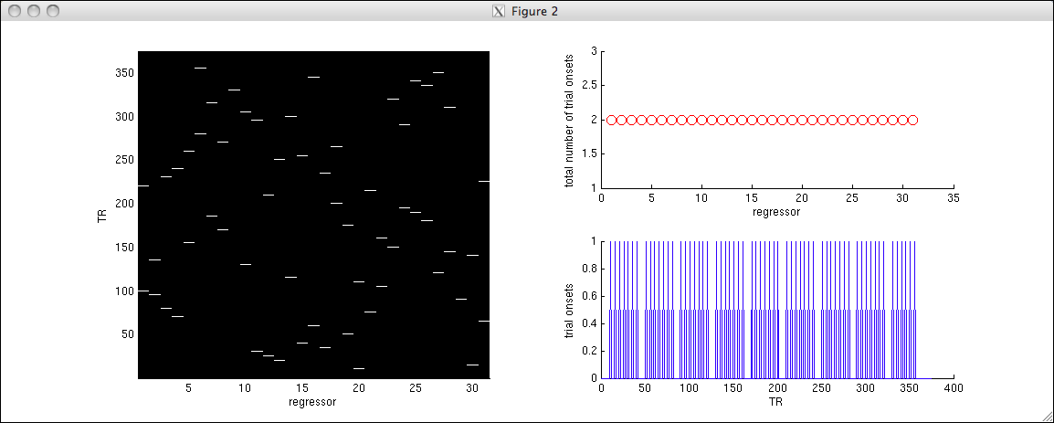Minimize the Figure 2 window
The width and height of the screenshot is (1054, 423).
pyautogui.click(x=34, y=11)
